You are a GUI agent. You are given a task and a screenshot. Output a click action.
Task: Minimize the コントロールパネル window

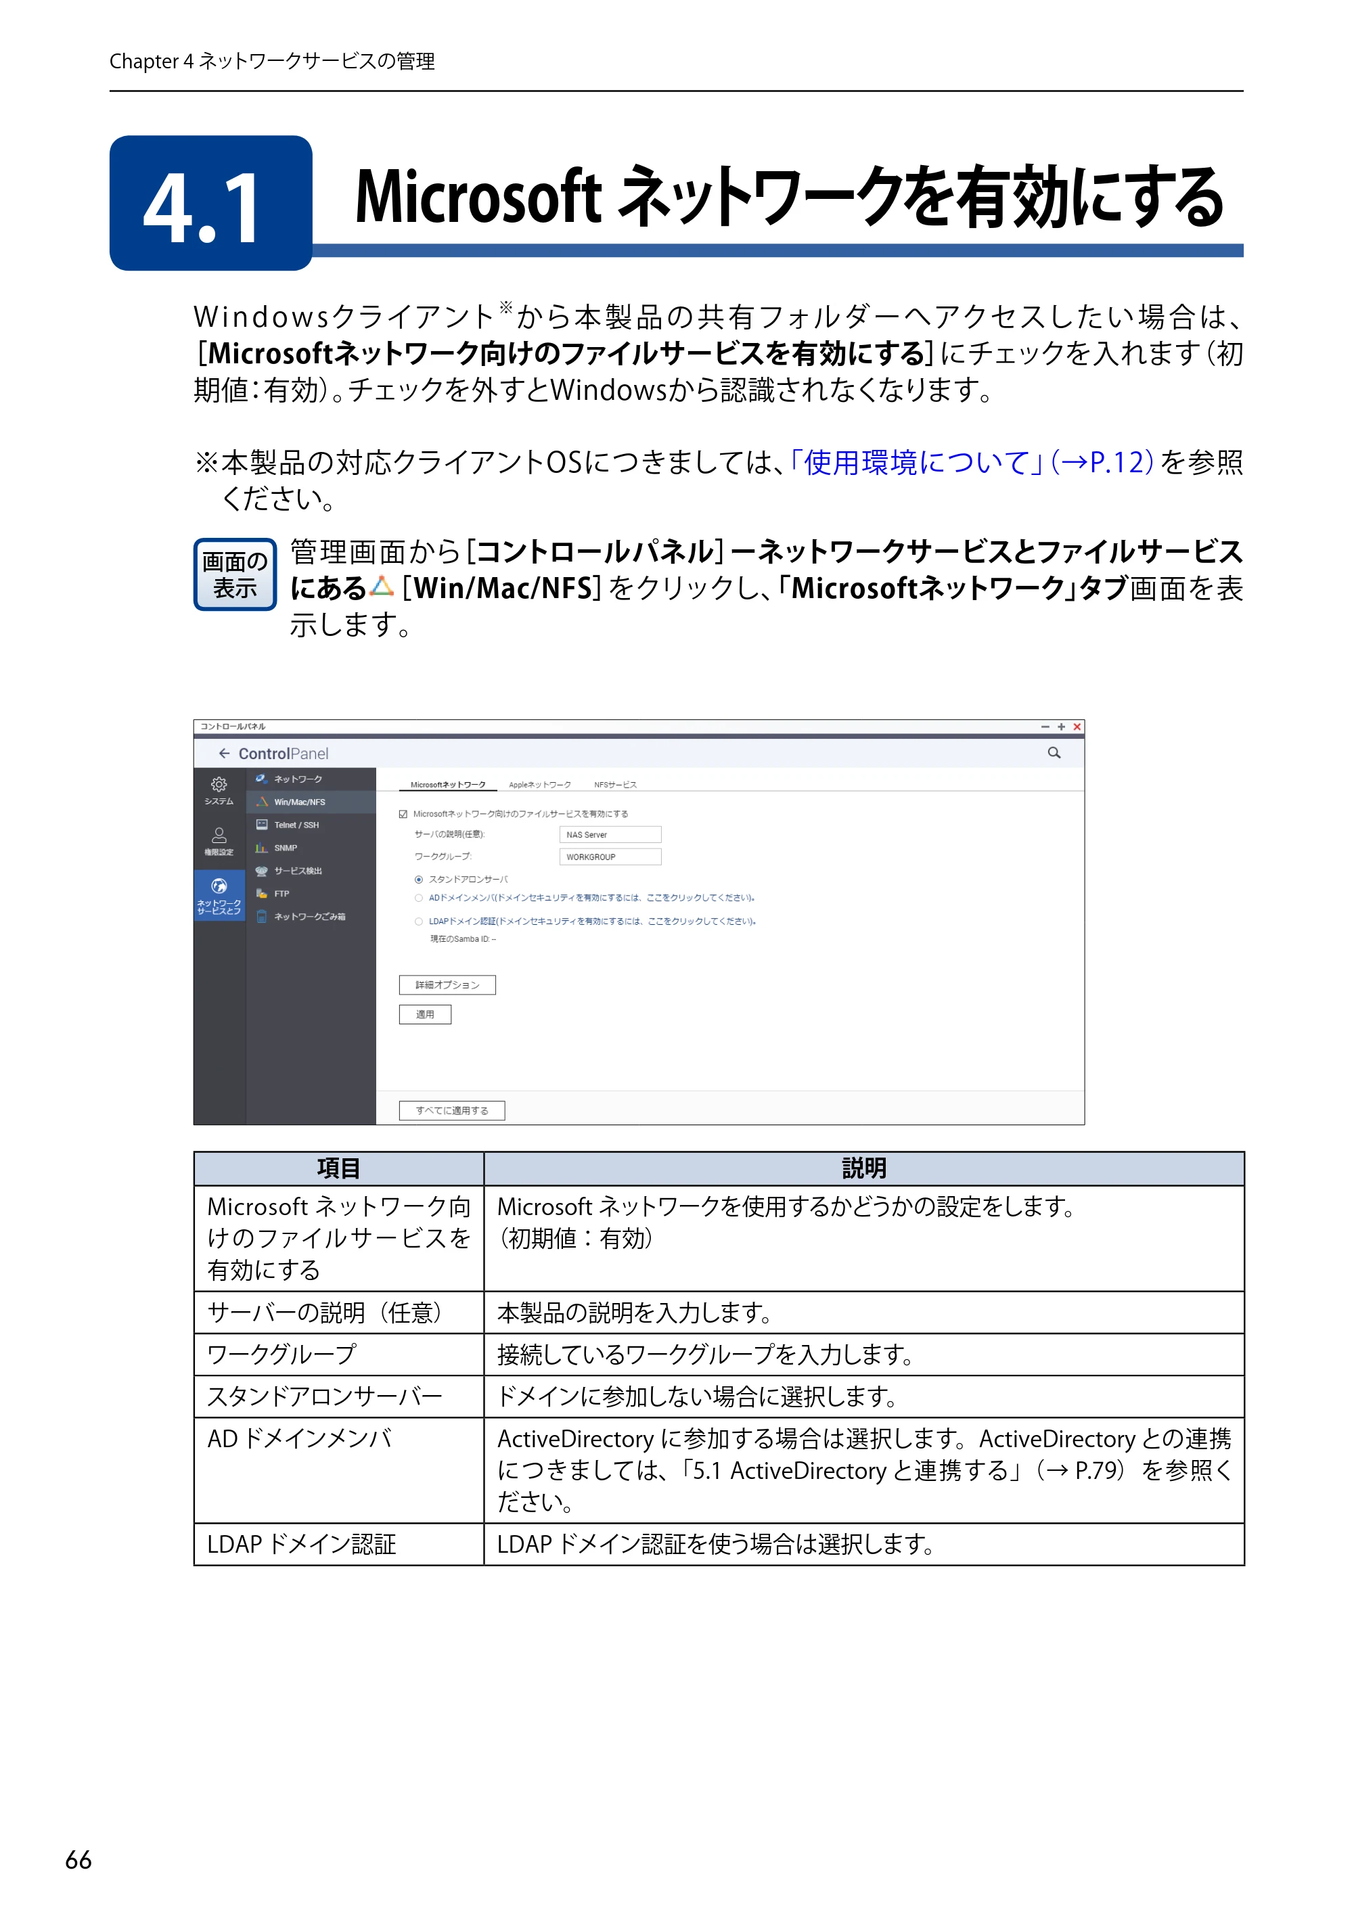1045,727
